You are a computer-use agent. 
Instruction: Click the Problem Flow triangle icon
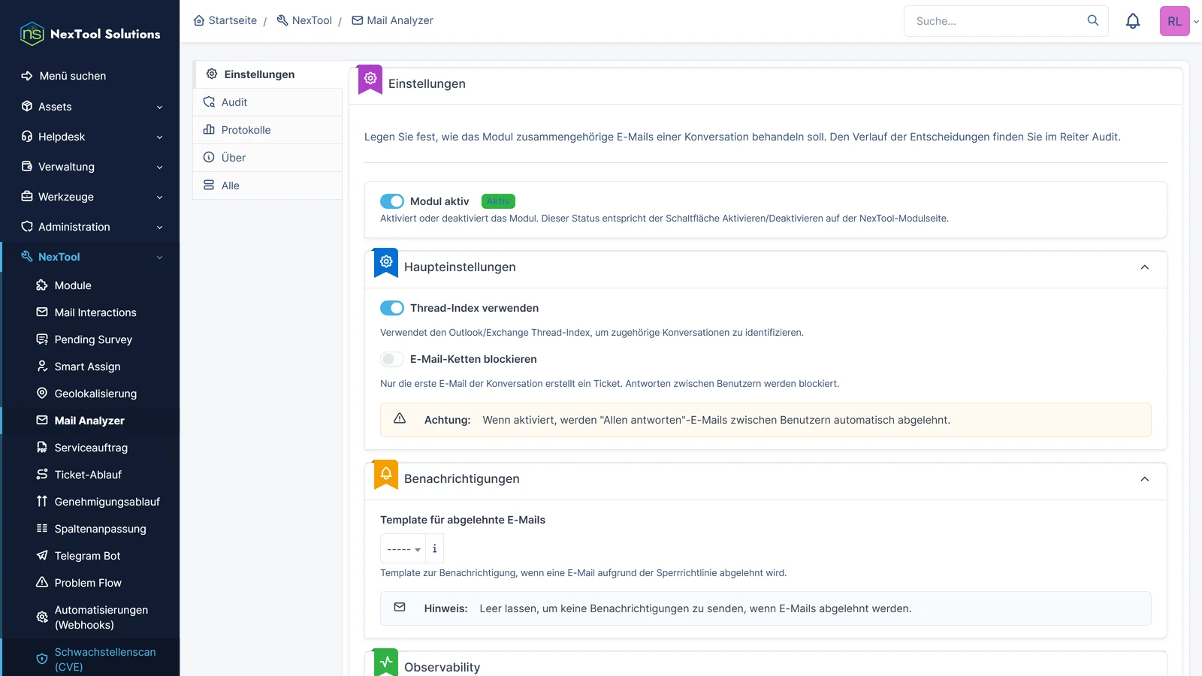point(42,583)
